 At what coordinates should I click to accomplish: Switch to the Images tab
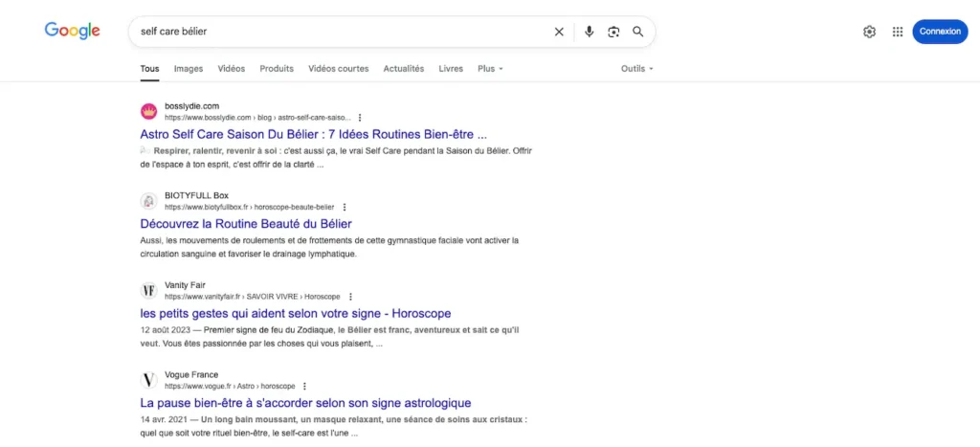[189, 69]
